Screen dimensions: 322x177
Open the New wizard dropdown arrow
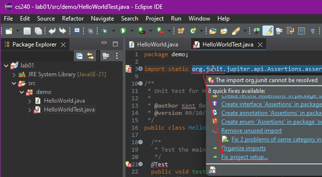(18, 31)
